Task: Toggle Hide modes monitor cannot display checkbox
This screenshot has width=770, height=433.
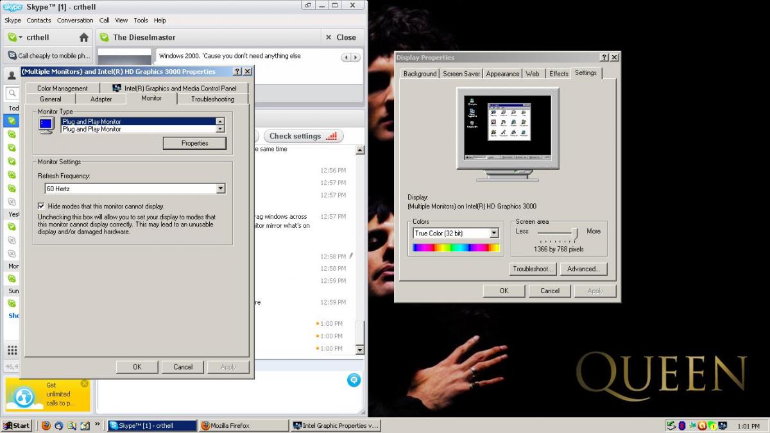Action: pyautogui.click(x=42, y=206)
